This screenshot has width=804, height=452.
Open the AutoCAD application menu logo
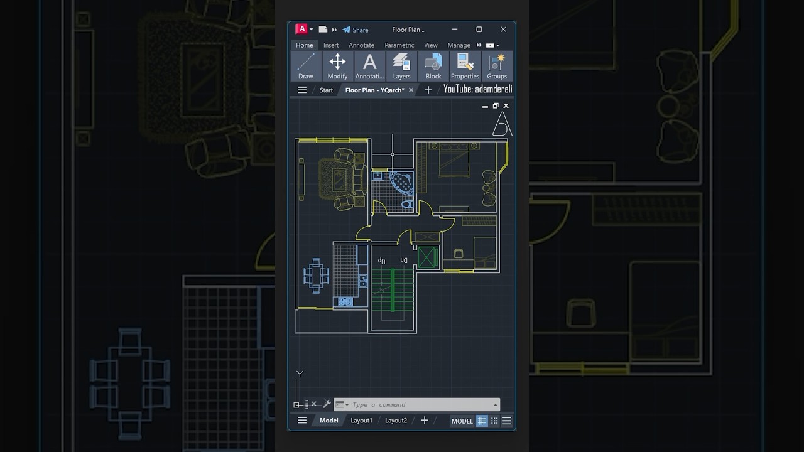(301, 29)
